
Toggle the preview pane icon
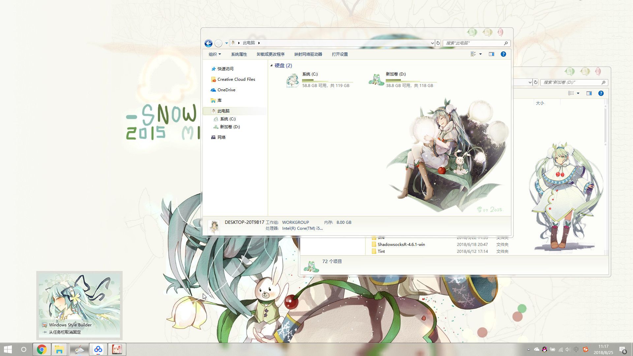(x=491, y=54)
